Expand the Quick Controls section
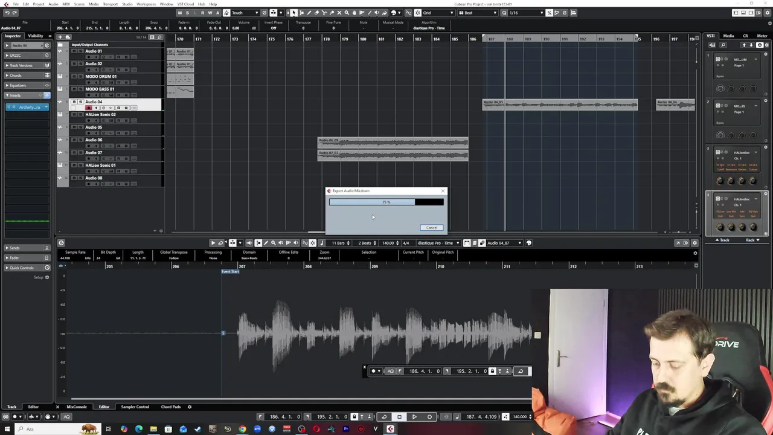The width and height of the screenshot is (773, 435). (x=27, y=268)
